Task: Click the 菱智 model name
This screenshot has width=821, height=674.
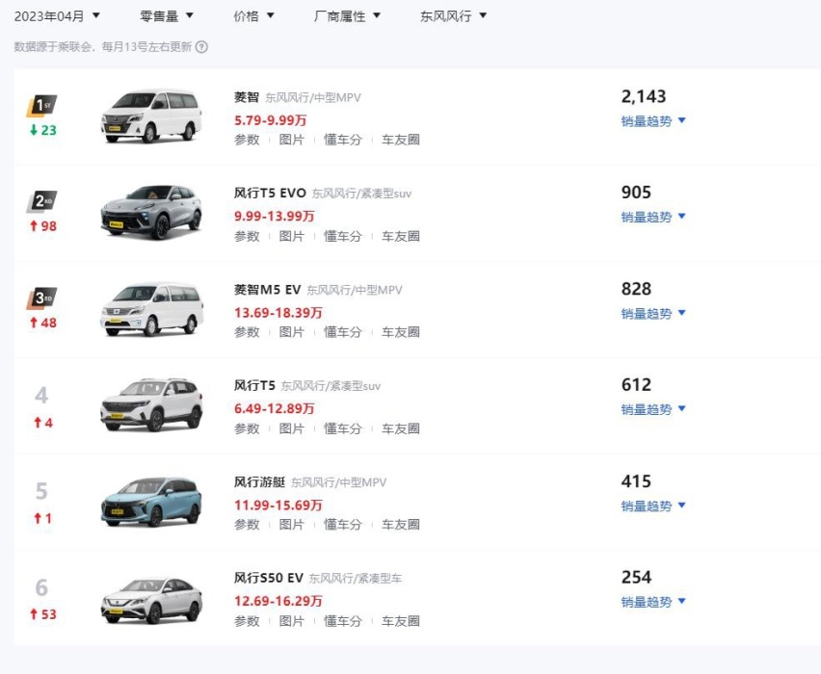Action: coord(247,97)
